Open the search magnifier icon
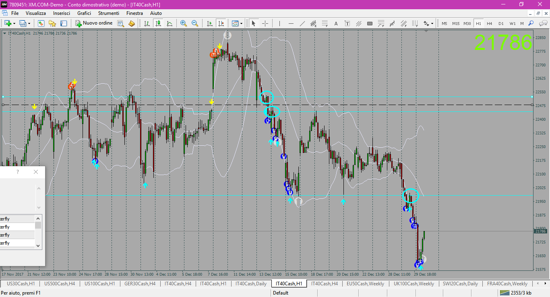Viewport: 550px width, 297px height. point(531,23)
